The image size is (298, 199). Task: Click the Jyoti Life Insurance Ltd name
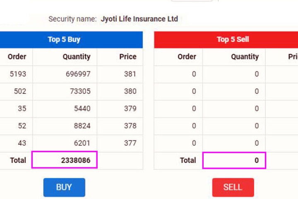click(139, 19)
